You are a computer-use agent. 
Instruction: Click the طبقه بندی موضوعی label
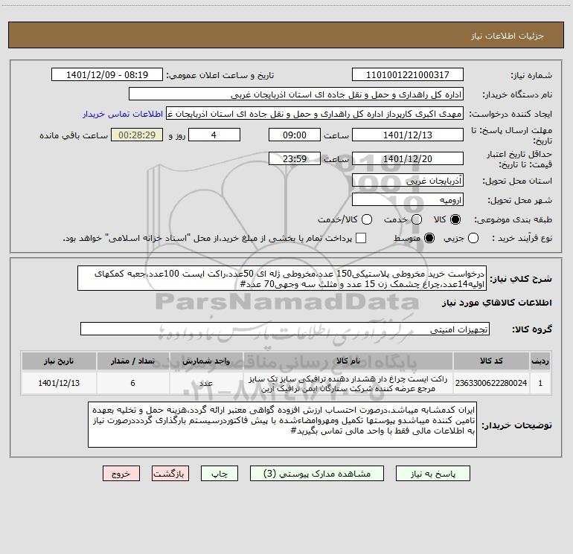tap(513, 220)
